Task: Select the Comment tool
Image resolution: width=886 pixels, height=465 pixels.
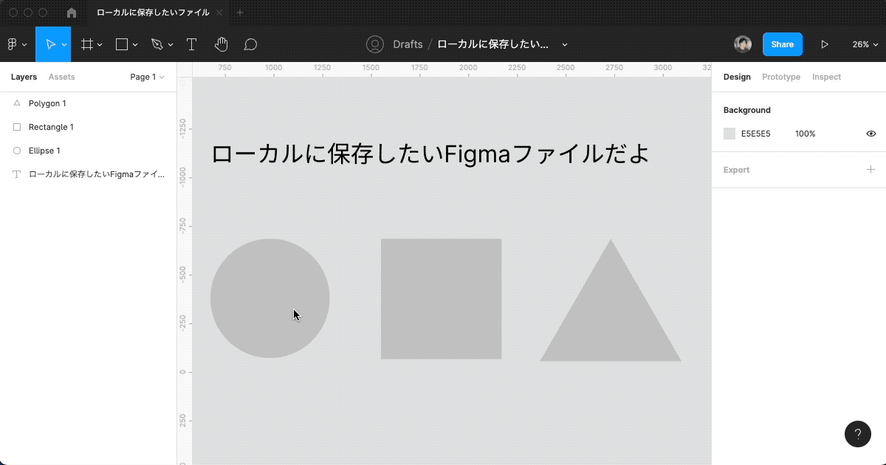Action: click(250, 44)
